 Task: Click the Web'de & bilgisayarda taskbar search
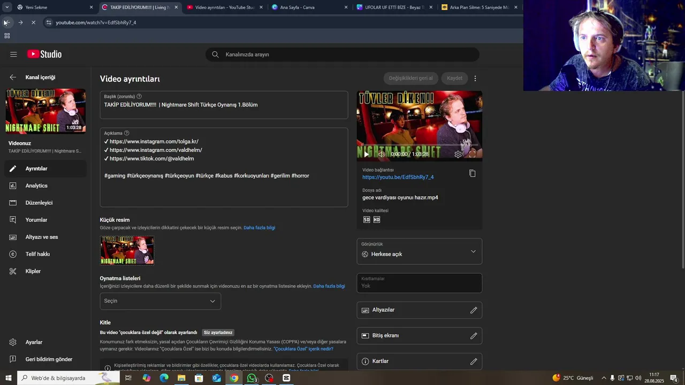pos(68,378)
